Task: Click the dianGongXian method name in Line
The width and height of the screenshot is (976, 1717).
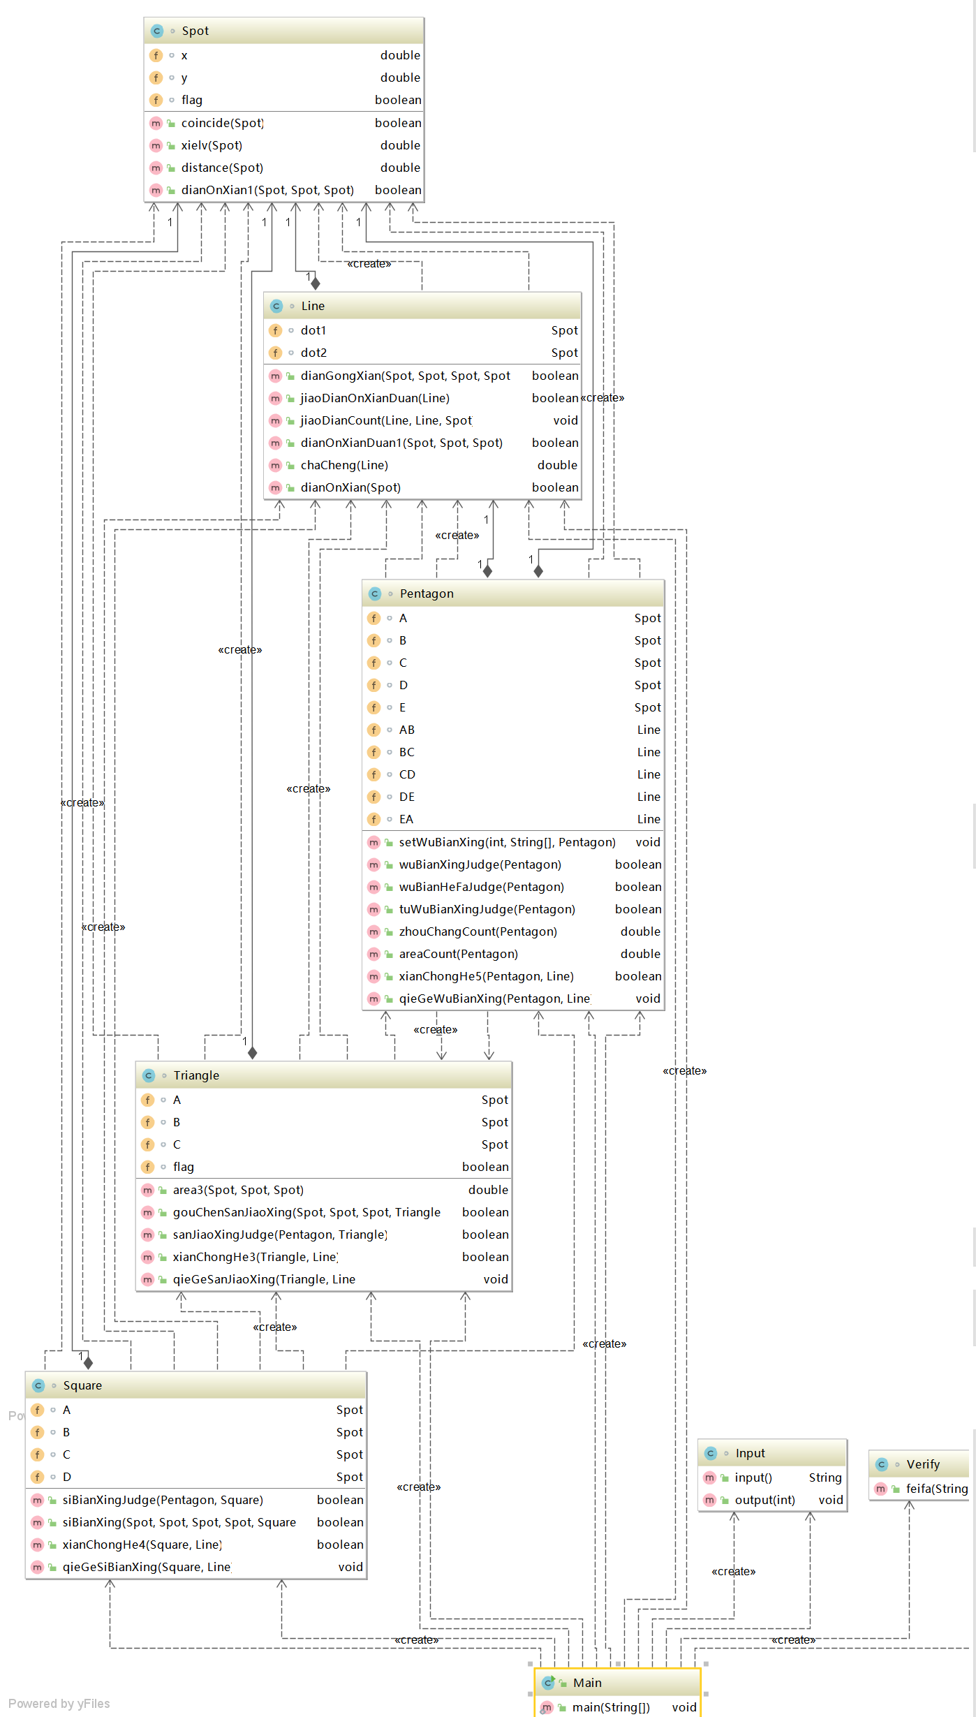Action: pyautogui.click(x=406, y=376)
